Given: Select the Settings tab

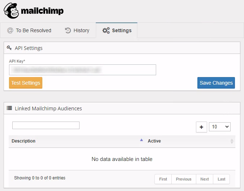Looking at the screenshot, I should tap(116, 30).
